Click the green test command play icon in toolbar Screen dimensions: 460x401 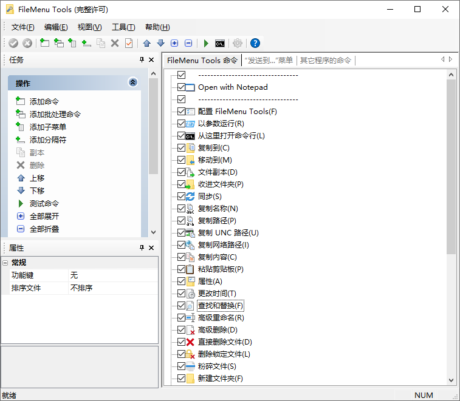point(206,43)
